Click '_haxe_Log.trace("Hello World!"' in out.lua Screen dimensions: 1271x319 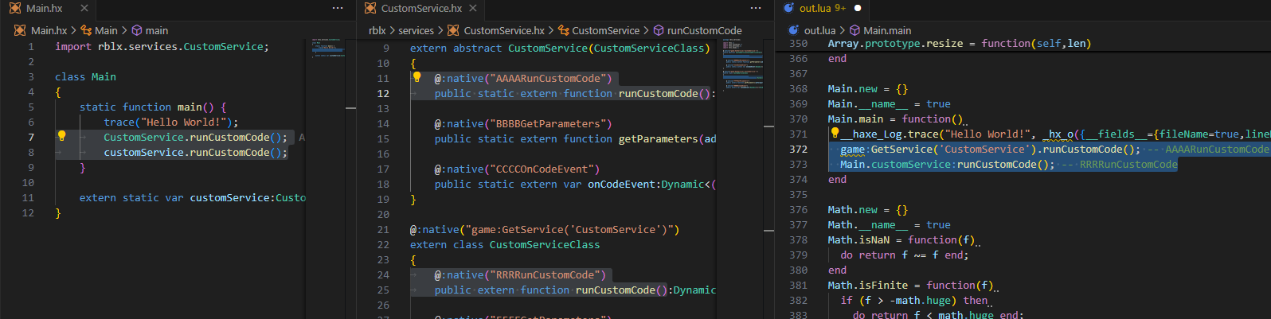[938, 134]
